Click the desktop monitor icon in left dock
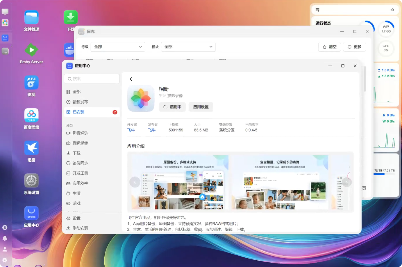Screen dimensions: 402x267 [5, 12]
